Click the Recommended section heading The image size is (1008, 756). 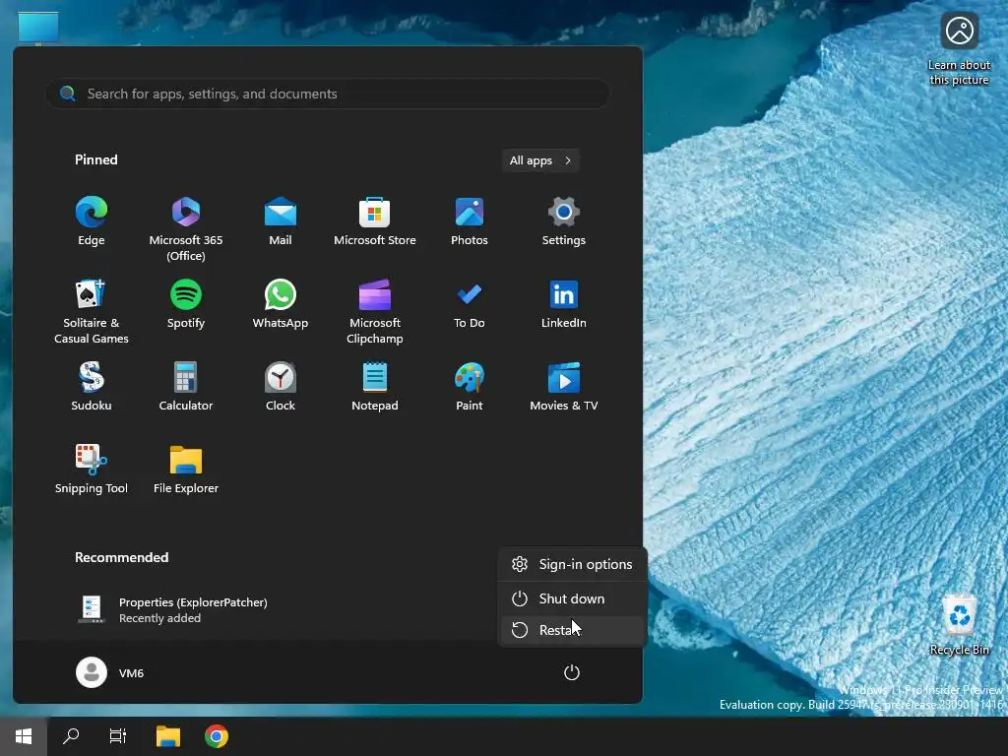click(121, 557)
